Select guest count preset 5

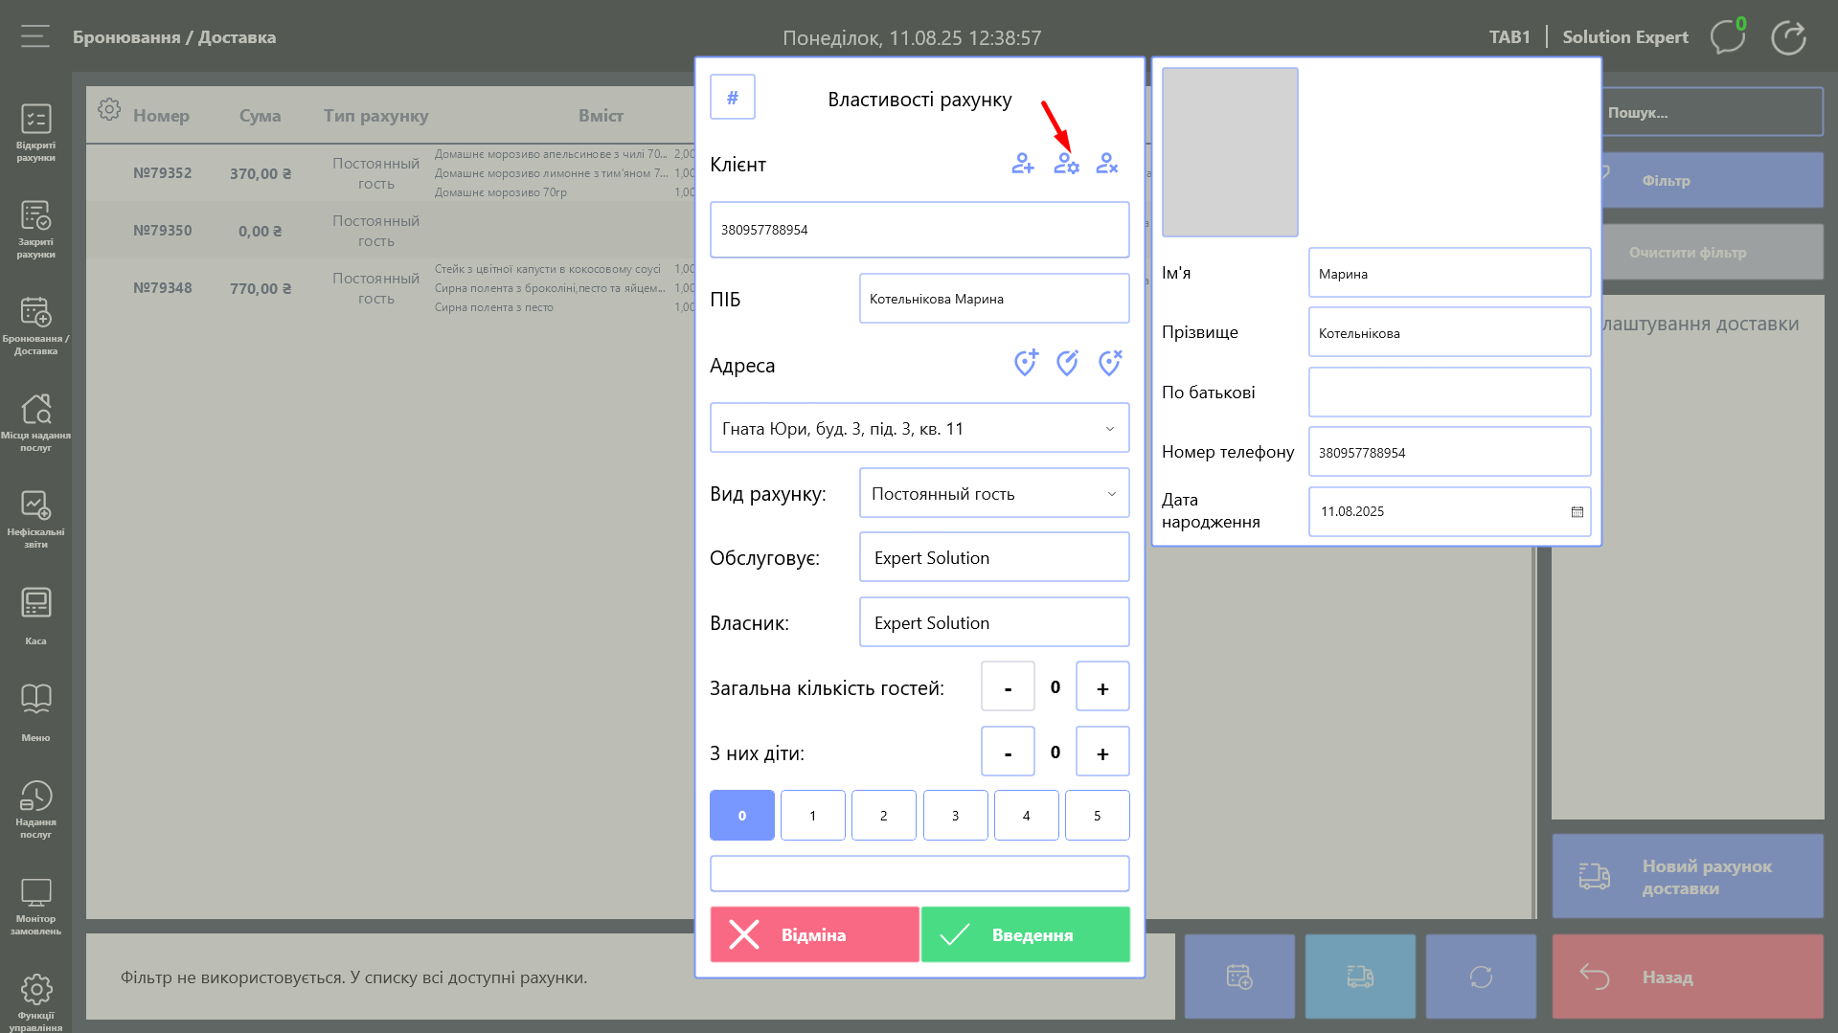click(x=1097, y=816)
